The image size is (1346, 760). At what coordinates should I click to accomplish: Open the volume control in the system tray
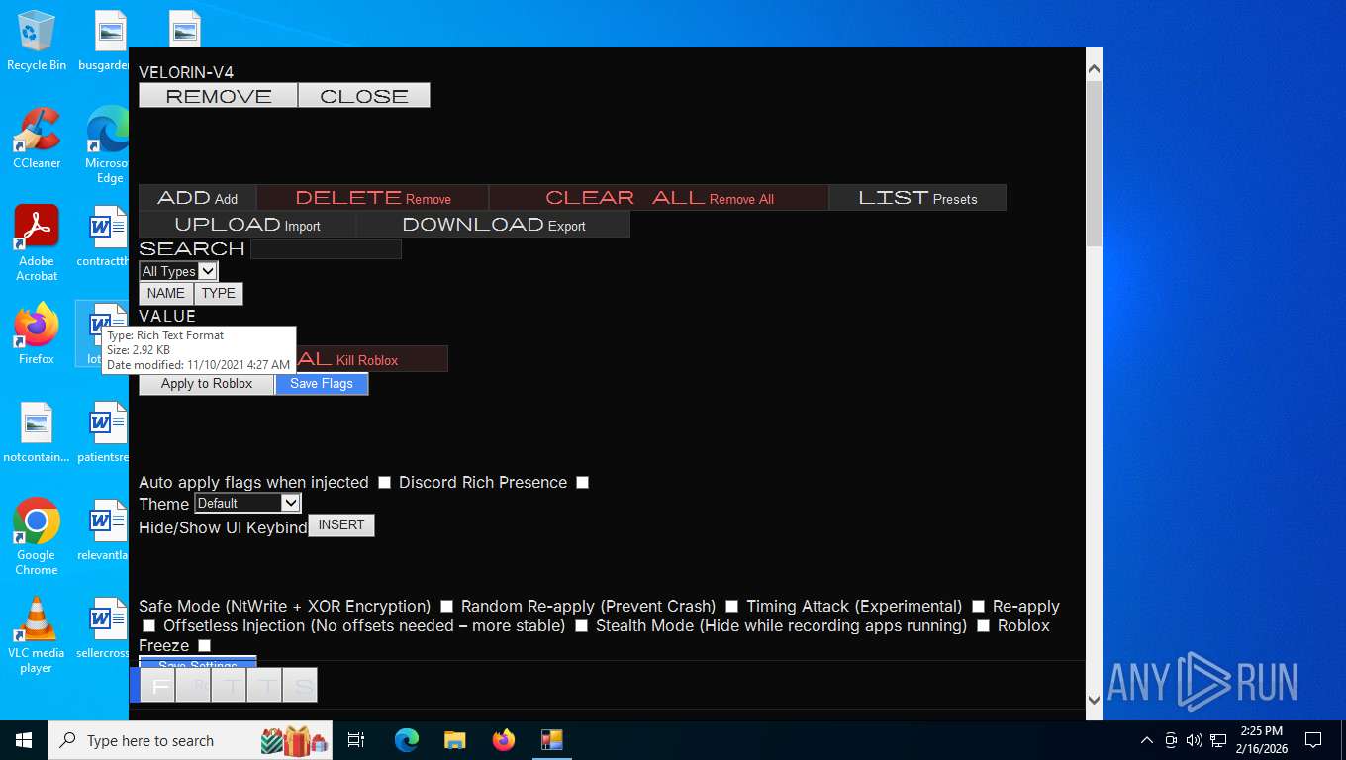[1195, 740]
